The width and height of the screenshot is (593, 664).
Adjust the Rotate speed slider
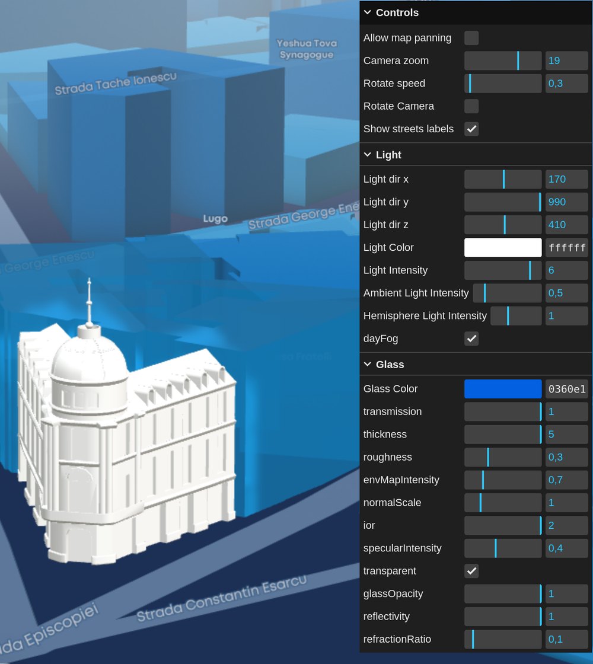(x=503, y=84)
